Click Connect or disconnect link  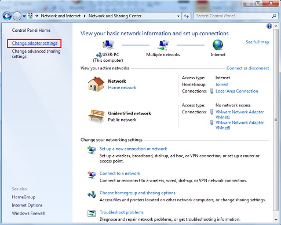(x=247, y=68)
